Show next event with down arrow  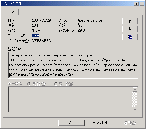click(130, 29)
